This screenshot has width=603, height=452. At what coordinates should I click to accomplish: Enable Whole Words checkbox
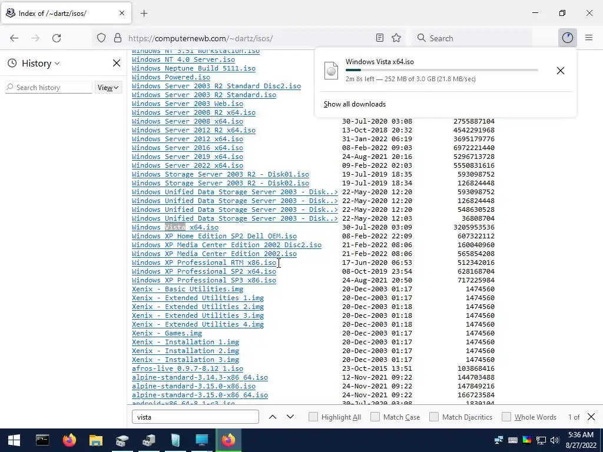[506, 417]
